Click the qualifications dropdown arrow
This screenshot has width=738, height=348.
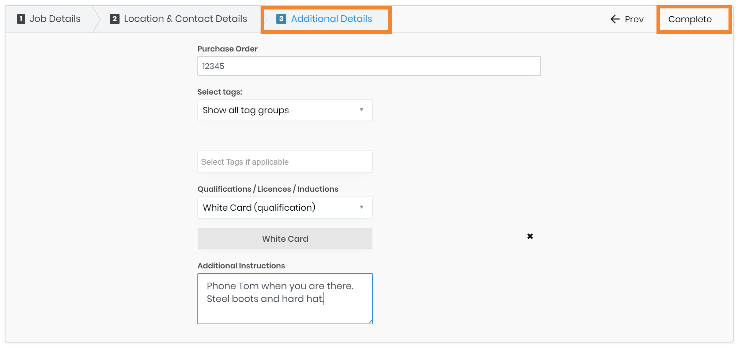pos(361,207)
